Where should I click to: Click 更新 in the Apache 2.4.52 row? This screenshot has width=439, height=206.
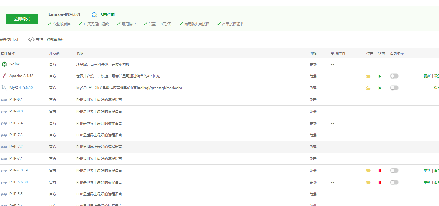[427, 76]
